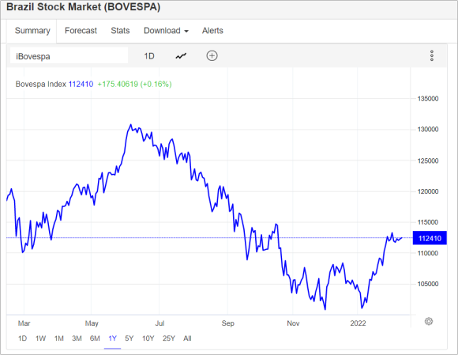Image resolution: width=458 pixels, height=355 pixels.
Task: Click the 130000 y-axis label
Action: [x=428, y=129]
